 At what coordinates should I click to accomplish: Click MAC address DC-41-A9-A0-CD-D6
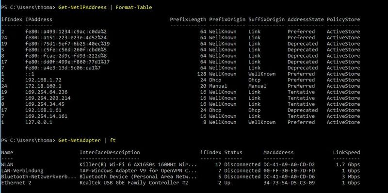pos(289,177)
